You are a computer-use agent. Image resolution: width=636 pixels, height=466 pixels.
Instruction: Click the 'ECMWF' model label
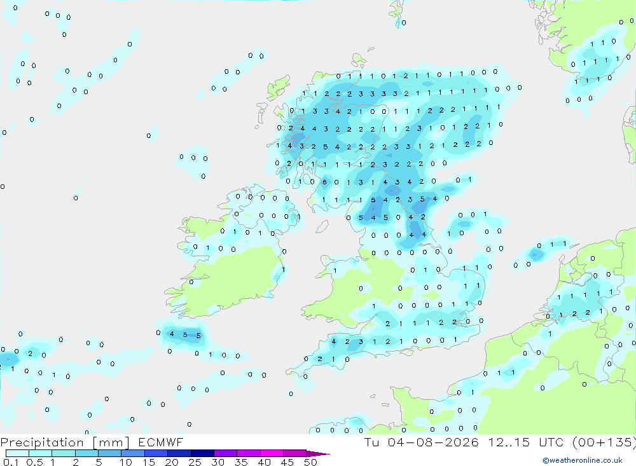point(161,442)
